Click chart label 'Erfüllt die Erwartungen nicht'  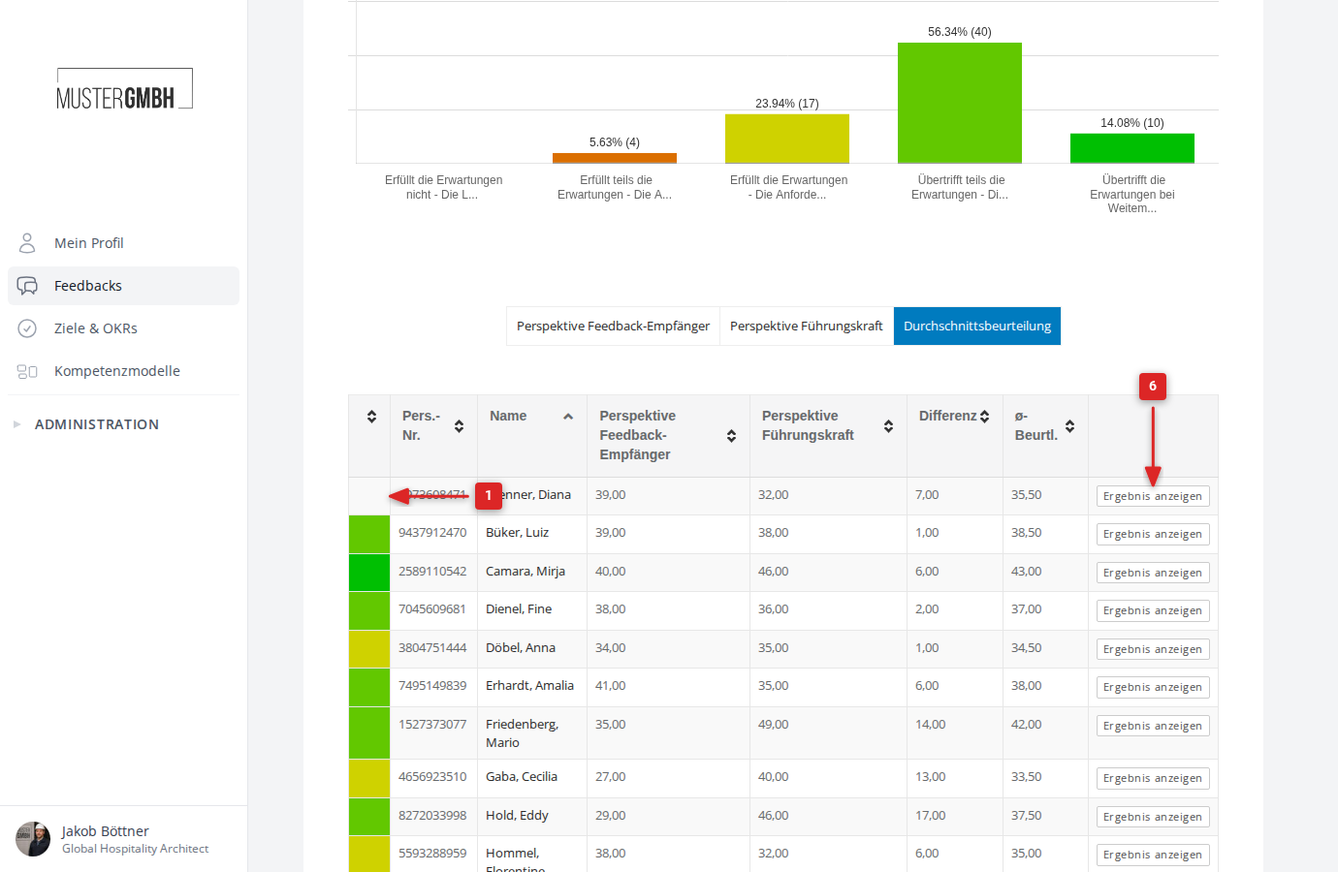pyautogui.click(x=443, y=187)
